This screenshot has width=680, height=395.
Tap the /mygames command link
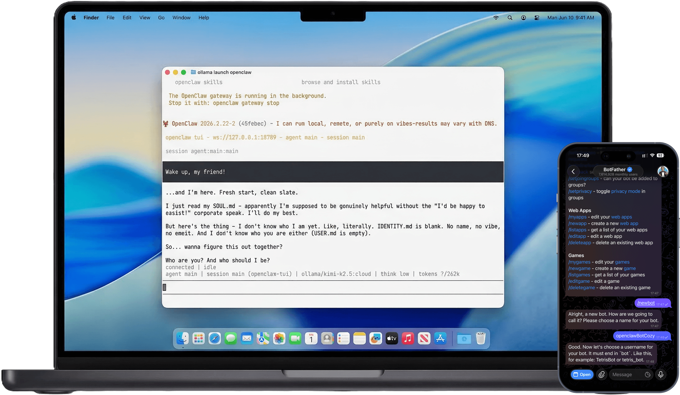click(579, 262)
